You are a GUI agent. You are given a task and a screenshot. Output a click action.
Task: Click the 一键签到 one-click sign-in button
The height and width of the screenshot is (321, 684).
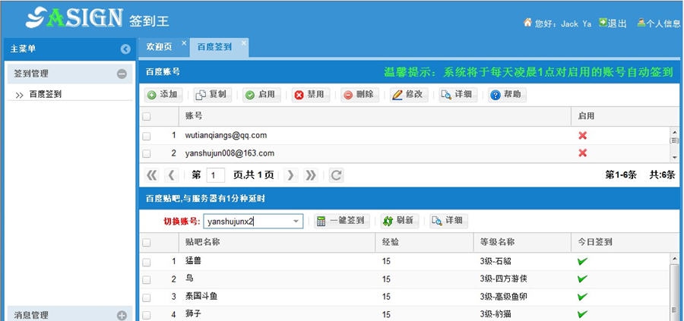pyautogui.click(x=341, y=221)
